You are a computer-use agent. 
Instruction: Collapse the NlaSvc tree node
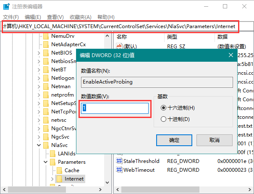(39, 145)
